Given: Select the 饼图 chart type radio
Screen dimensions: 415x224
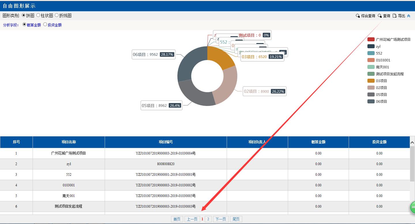Looking at the screenshot, I should [x=24, y=15].
